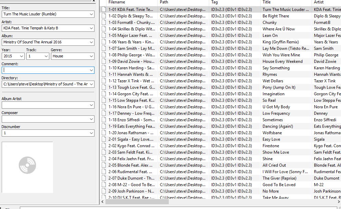341x209 pixels.
Task: Open the Track number dropdown
Action: pos(46,56)
